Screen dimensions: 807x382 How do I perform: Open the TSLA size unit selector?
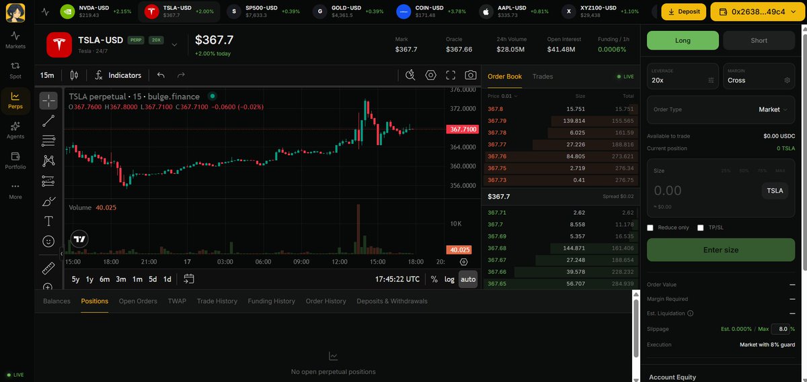click(775, 191)
